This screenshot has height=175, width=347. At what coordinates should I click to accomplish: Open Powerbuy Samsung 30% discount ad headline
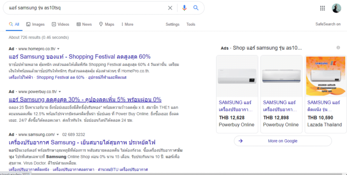[85, 99]
